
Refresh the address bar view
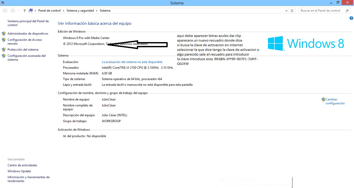(292, 11)
